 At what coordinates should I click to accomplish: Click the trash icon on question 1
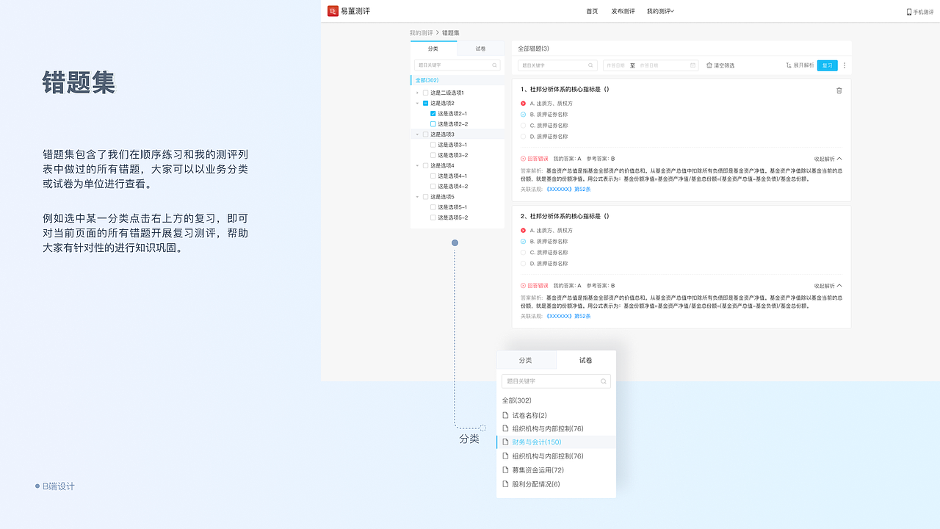[x=839, y=90]
